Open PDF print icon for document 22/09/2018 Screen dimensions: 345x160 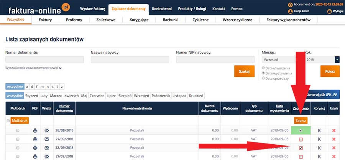35,148
